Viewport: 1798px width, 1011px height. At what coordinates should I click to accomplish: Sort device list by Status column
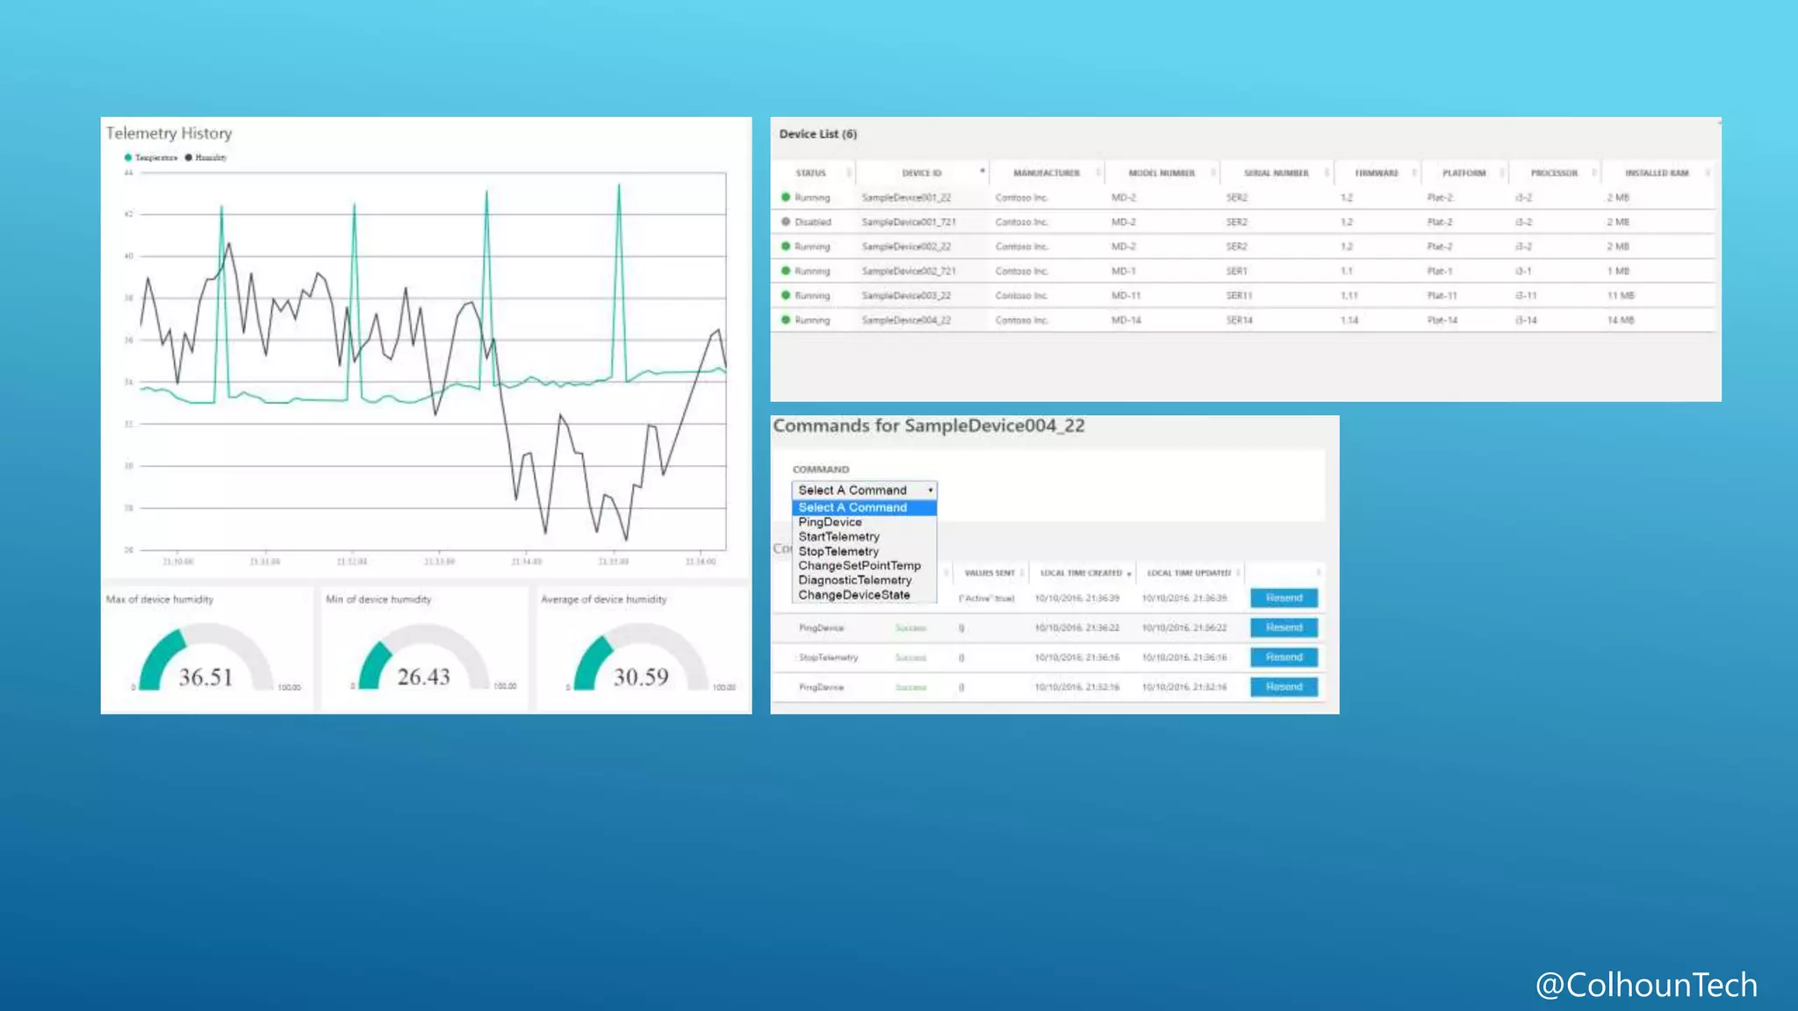tap(810, 173)
